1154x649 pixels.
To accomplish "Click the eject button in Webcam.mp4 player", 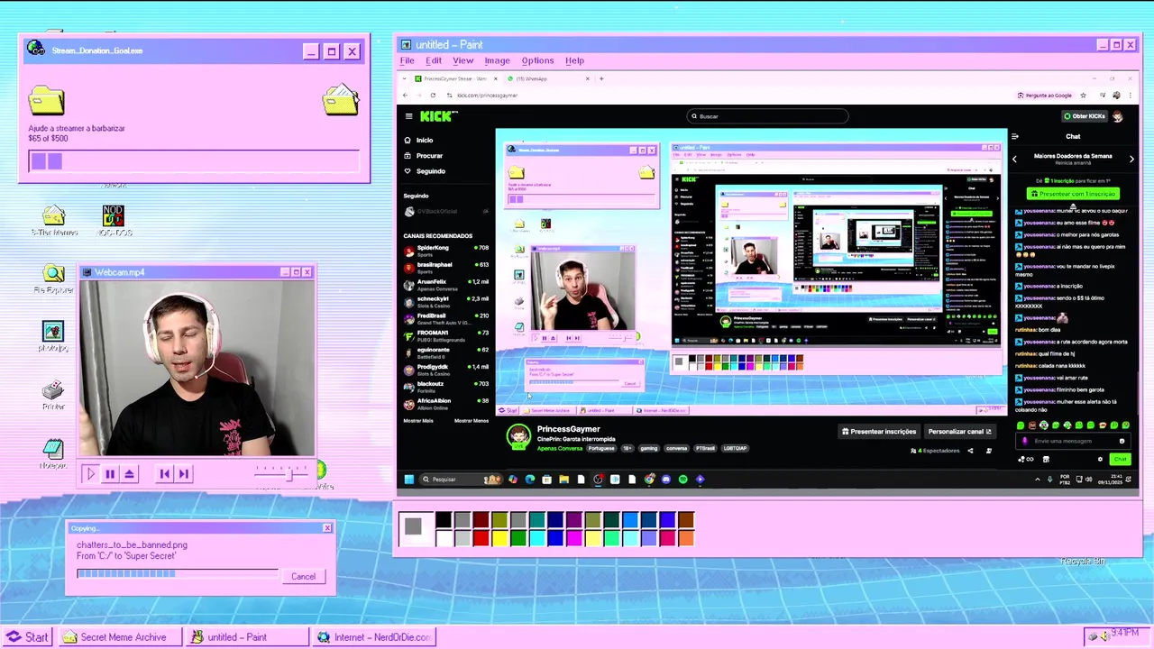I will 130,473.
